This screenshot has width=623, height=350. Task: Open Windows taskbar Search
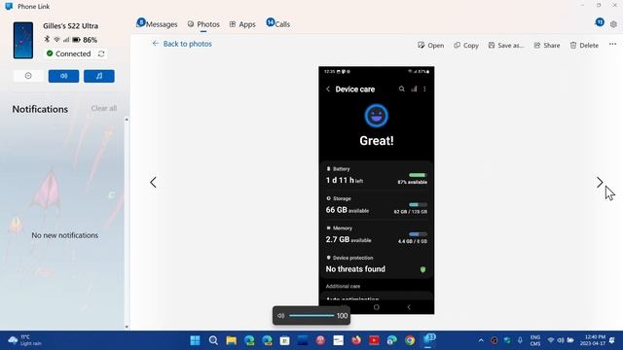tap(213, 340)
